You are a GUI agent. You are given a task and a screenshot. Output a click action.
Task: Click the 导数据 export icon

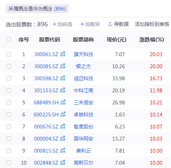click(x=110, y=24)
